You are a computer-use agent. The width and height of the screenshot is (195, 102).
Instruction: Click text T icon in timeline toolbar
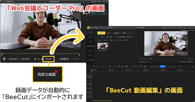click(x=115, y=67)
